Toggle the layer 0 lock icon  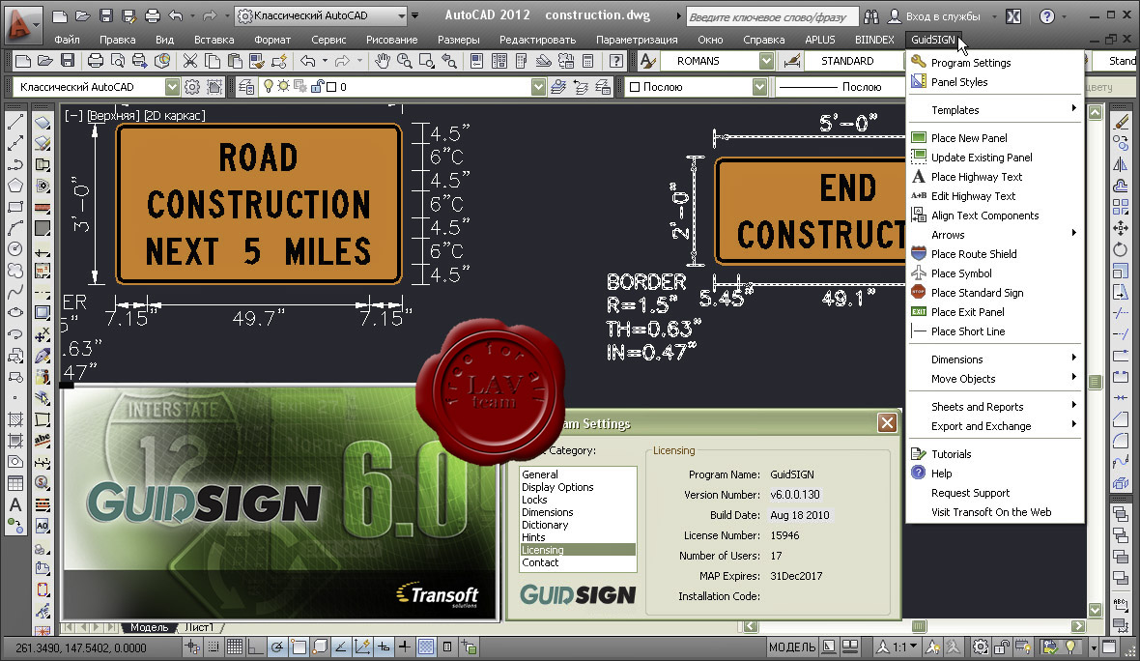(x=317, y=87)
